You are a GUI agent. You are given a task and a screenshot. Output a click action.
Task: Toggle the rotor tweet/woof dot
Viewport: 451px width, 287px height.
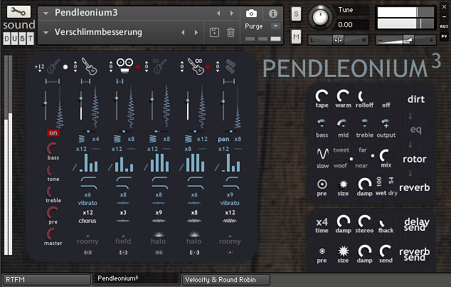coord(351,159)
